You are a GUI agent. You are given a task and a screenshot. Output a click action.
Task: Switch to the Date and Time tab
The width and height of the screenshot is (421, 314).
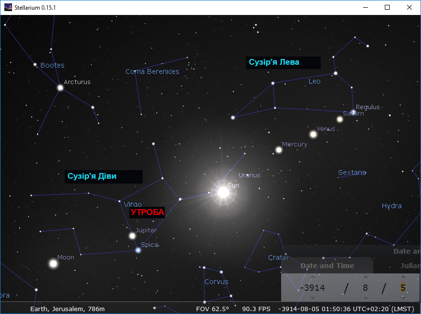click(327, 266)
